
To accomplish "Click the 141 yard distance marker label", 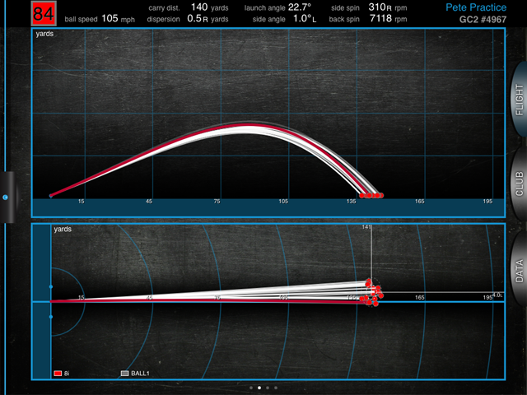I will tap(367, 227).
